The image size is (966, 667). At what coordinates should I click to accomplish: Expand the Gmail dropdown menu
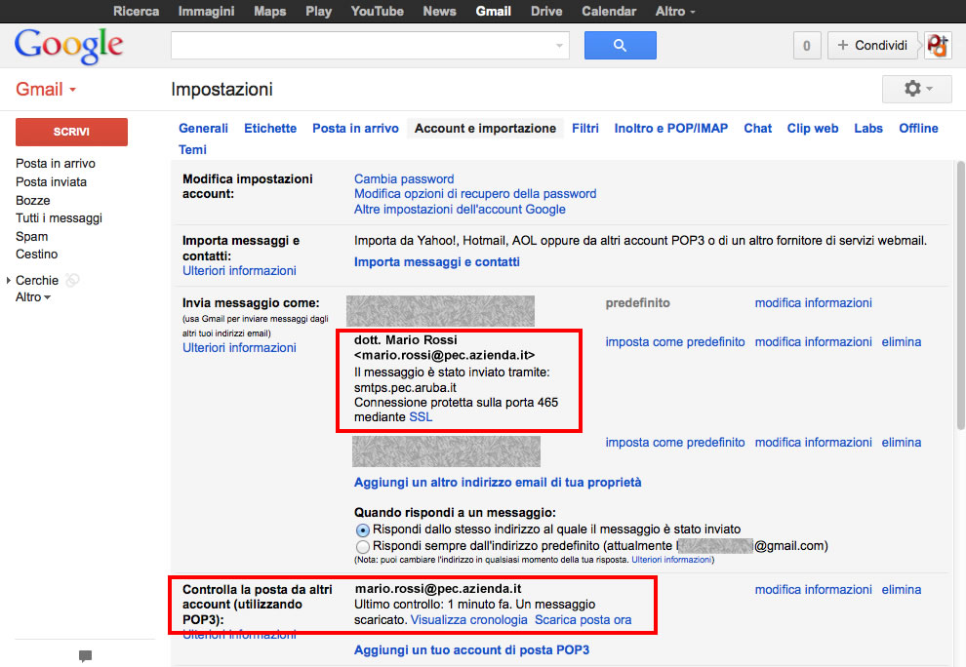click(x=46, y=90)
